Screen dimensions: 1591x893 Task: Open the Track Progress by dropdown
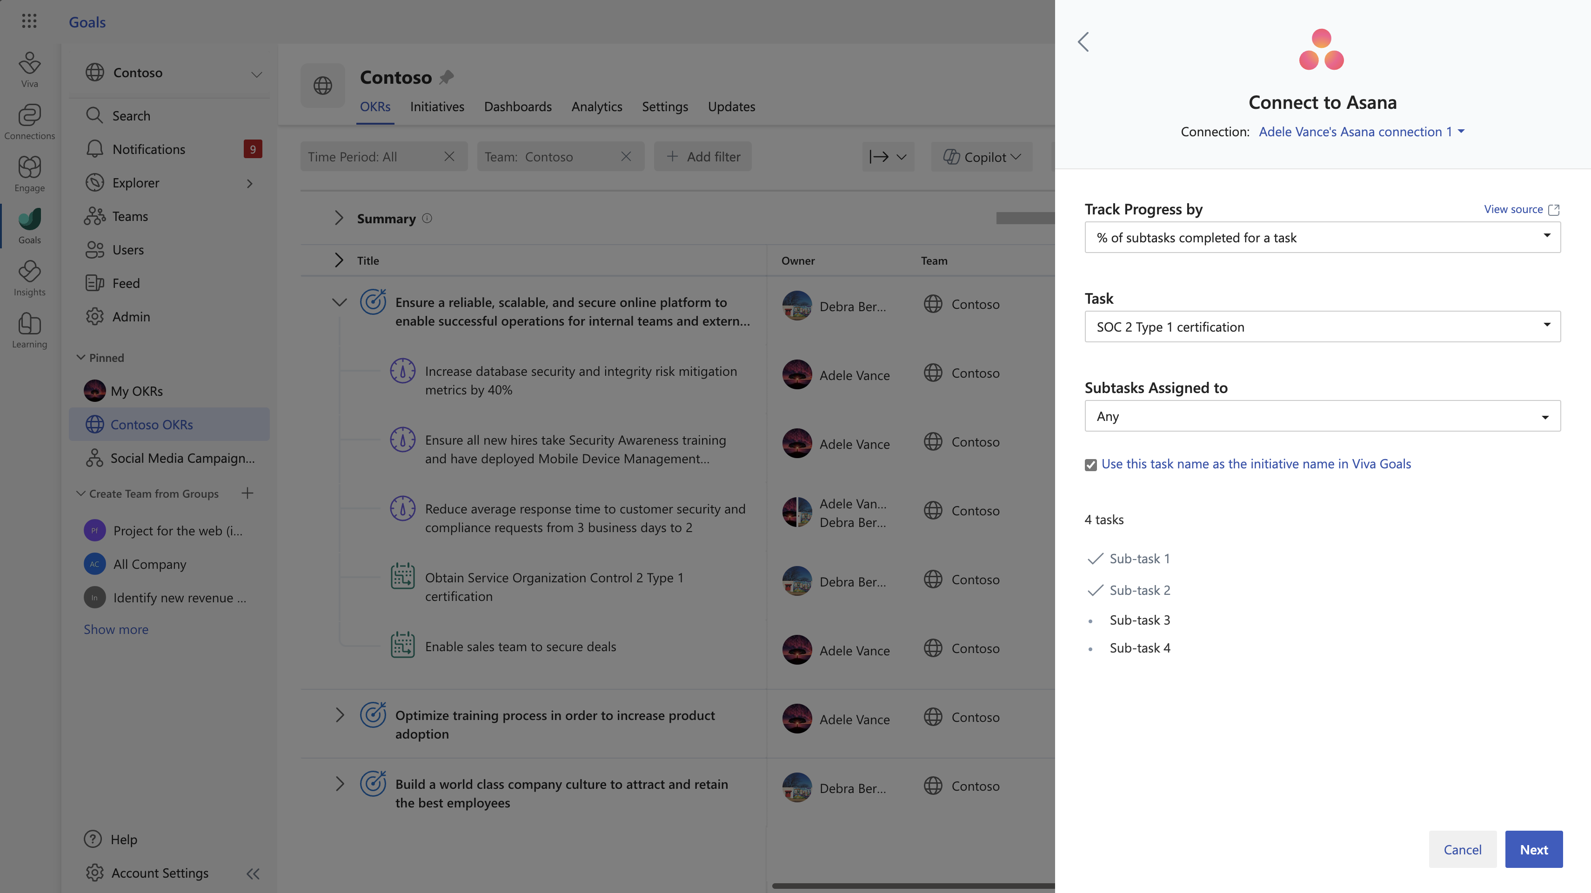point(1322,237)
